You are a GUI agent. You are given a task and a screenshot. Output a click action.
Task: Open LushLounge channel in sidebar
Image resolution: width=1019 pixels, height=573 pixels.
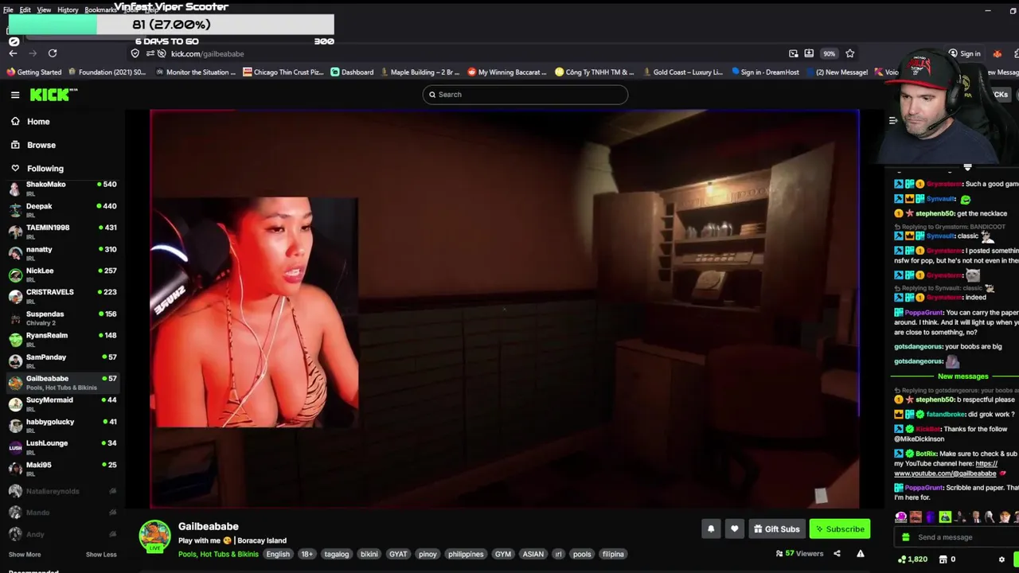[x=63, y=447]
